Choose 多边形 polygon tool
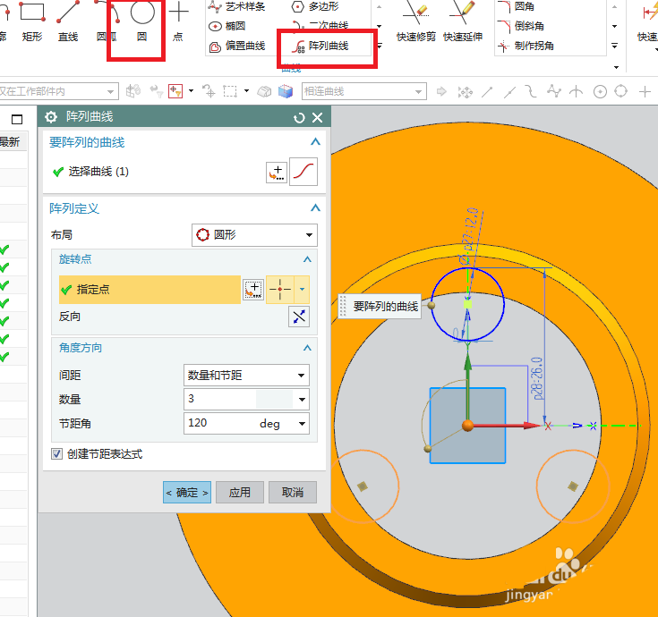The height and width of the screenshot is (617, 658). (315, 6)
